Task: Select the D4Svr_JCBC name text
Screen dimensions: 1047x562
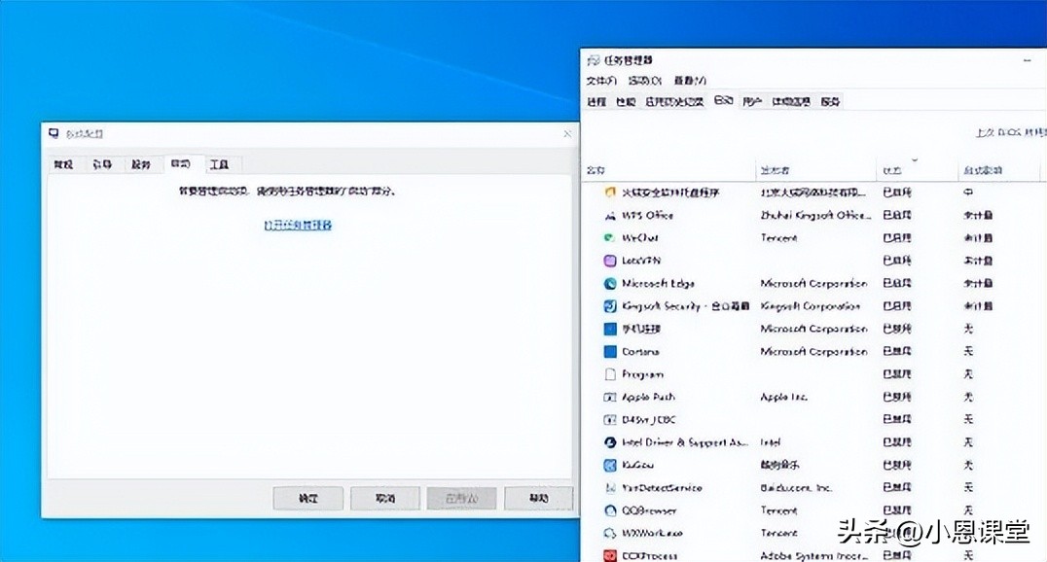Action: (648, 419)
